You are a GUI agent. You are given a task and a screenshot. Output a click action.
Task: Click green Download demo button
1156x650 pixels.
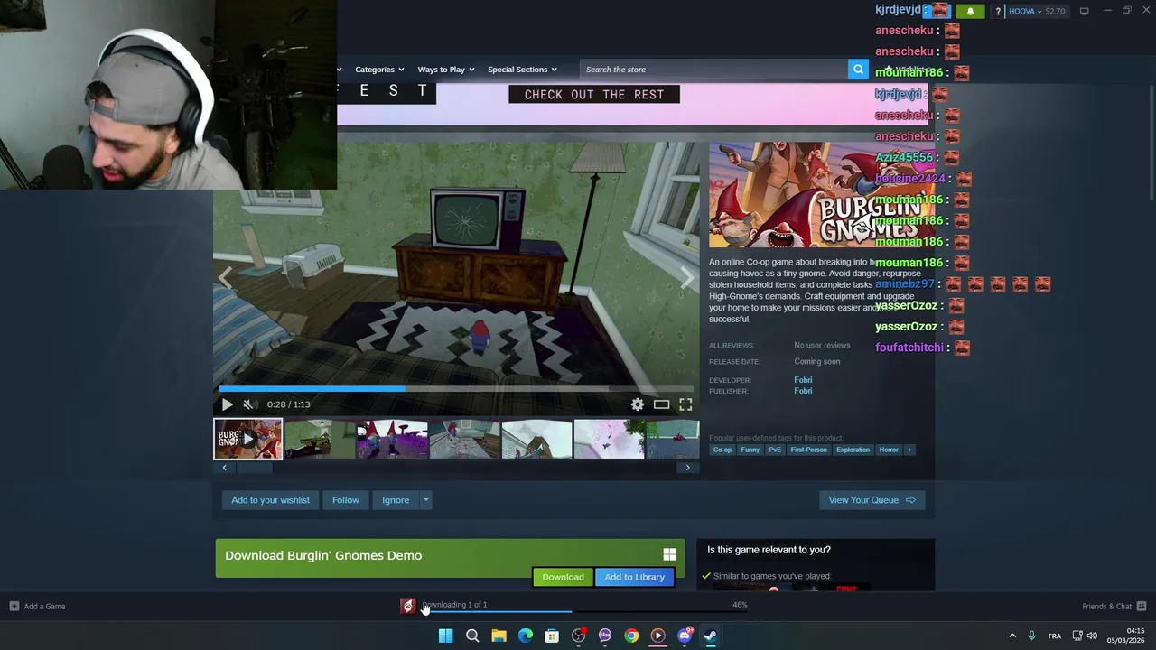click(x=563, y=577)
